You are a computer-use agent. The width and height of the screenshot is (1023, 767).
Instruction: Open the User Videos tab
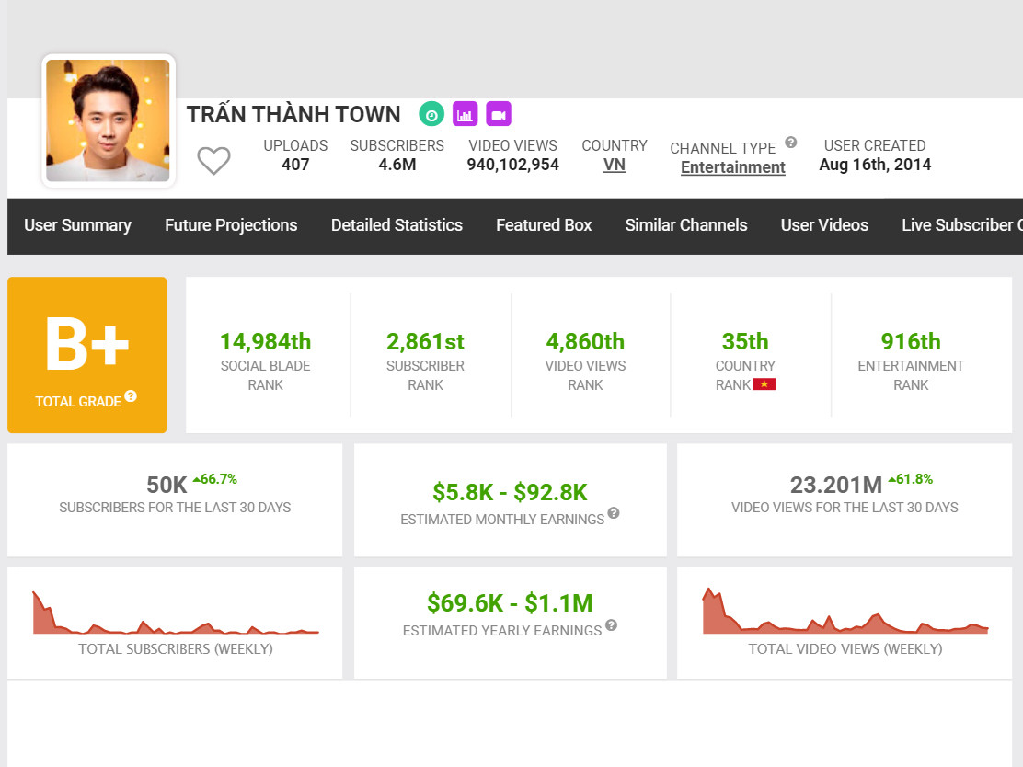(x=824, y=225)
